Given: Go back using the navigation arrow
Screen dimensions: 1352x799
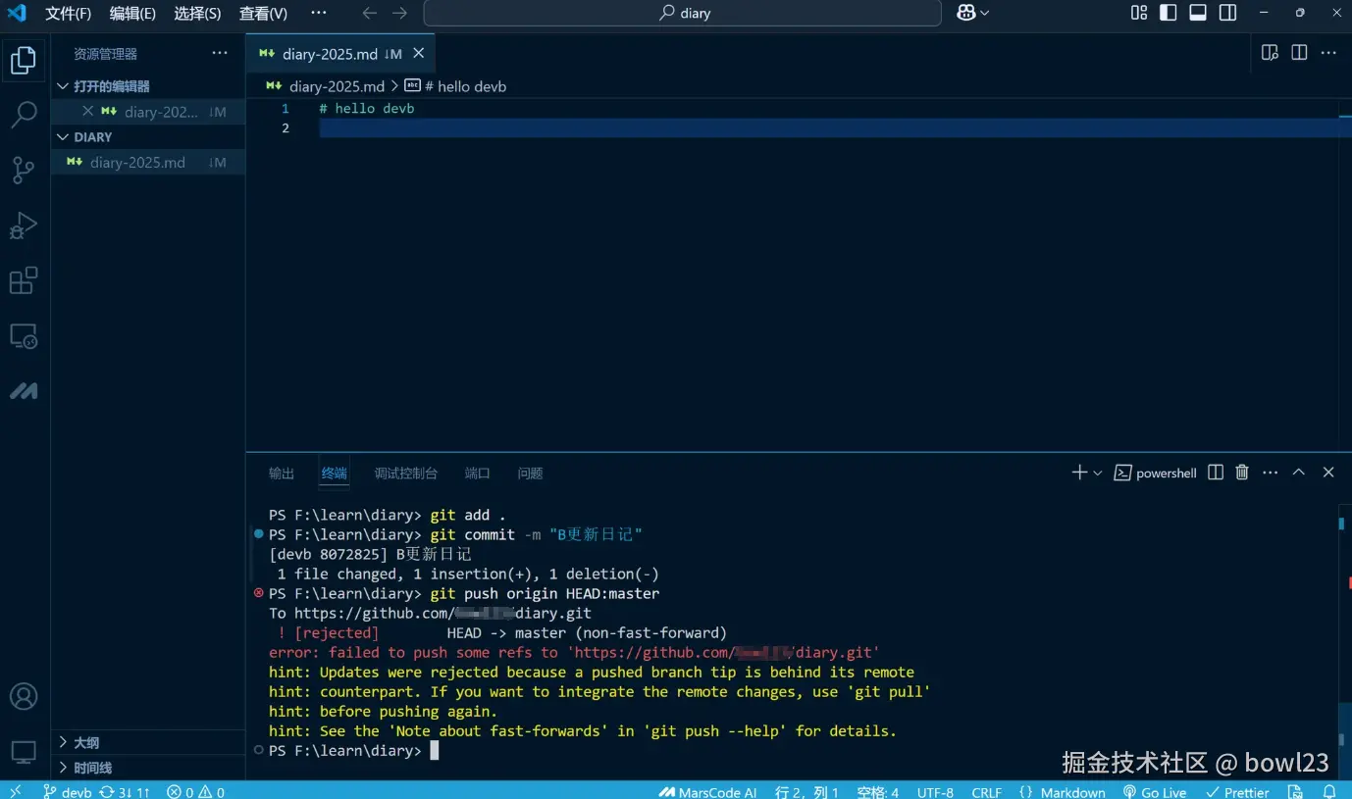Looking at the screenshot, I should point(369,13).
